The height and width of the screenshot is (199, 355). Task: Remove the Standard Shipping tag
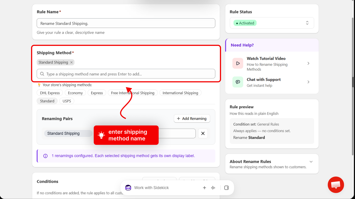[x=71, y=62]
